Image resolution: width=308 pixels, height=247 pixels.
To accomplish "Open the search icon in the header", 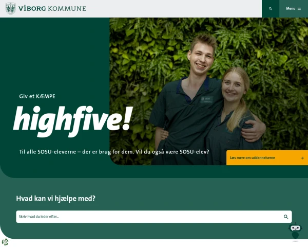I will pyautogui.click(x=271, y=9).
